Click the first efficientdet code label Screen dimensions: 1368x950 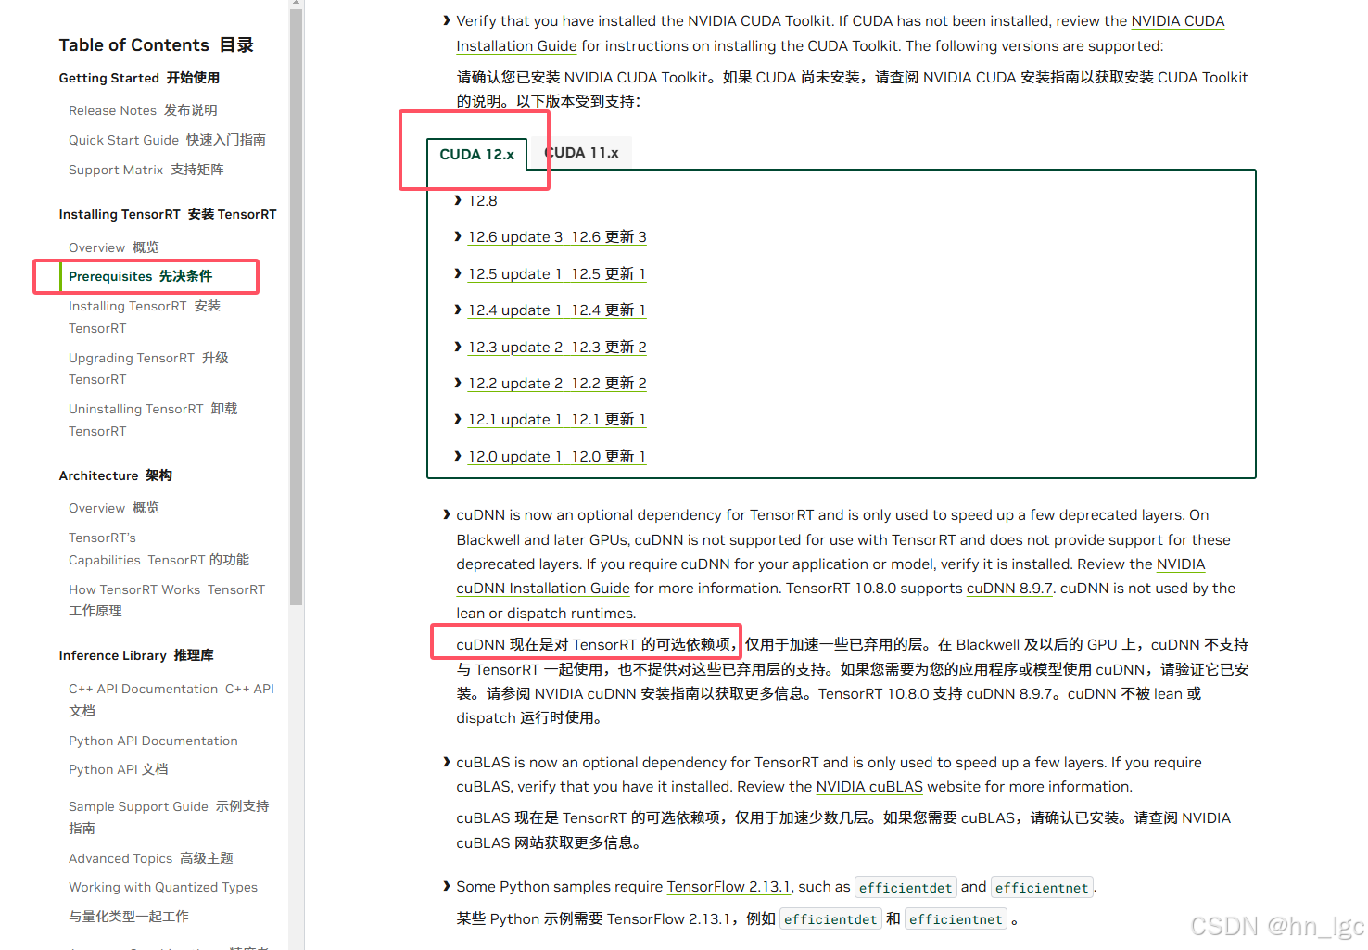click(x=906, y=888)
